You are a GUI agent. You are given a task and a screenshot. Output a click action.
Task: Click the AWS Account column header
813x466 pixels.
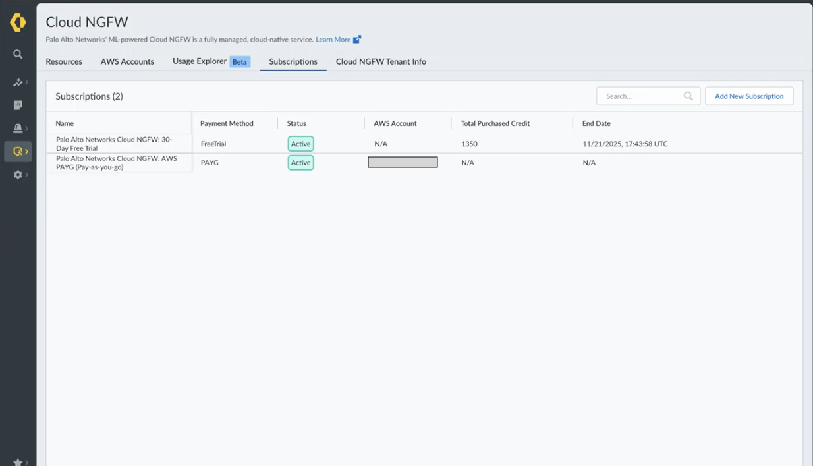coord(395,123)
